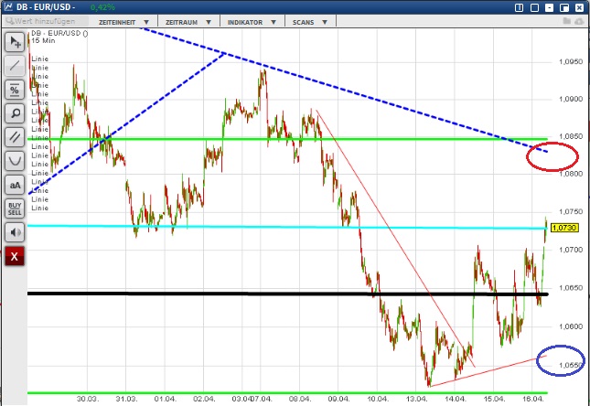Screen dimensions: 590x406
Task: Click the 30.03. date axis label
Action: coord(88,399)
